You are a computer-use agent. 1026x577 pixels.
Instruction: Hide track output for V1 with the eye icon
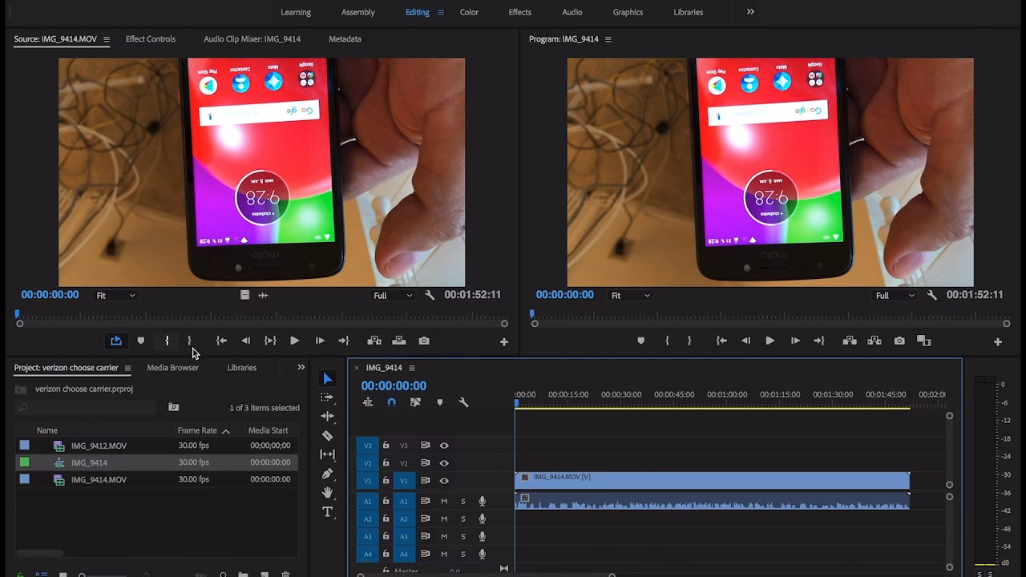(x=446, y=481)
